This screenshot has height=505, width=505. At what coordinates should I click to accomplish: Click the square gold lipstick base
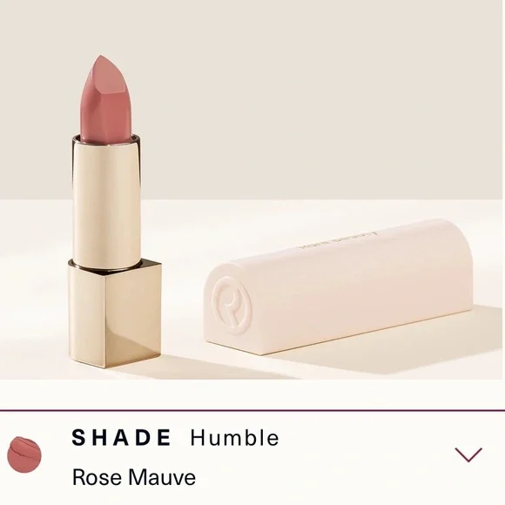114,314
